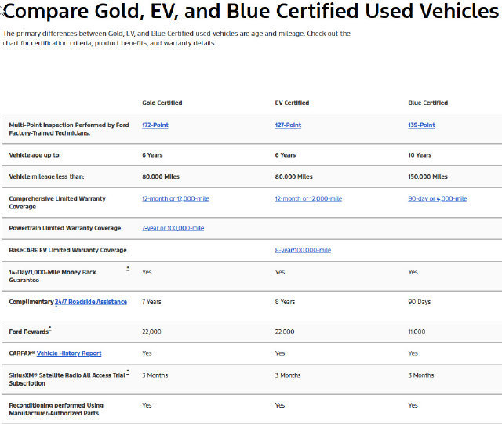The height and width of the screenshot is (424, 502).
Task: Open the 8-year/100,000-mile BaseCARE link
Action: pyautogui.click(x=303, y=250)
